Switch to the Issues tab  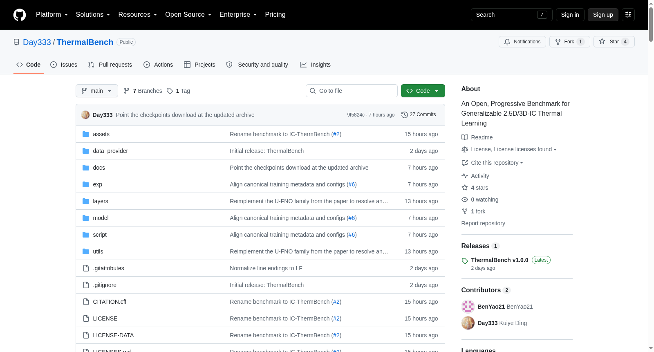click(x=64, y=65)
